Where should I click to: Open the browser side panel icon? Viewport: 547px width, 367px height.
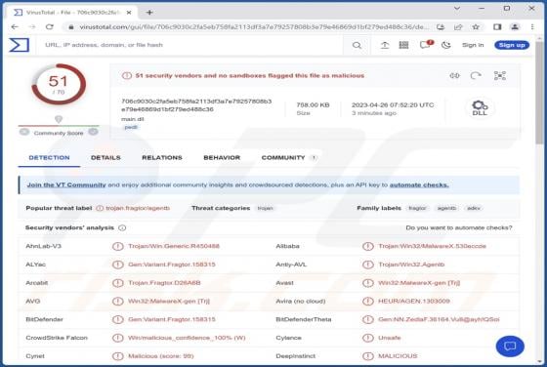click(497, 26)
